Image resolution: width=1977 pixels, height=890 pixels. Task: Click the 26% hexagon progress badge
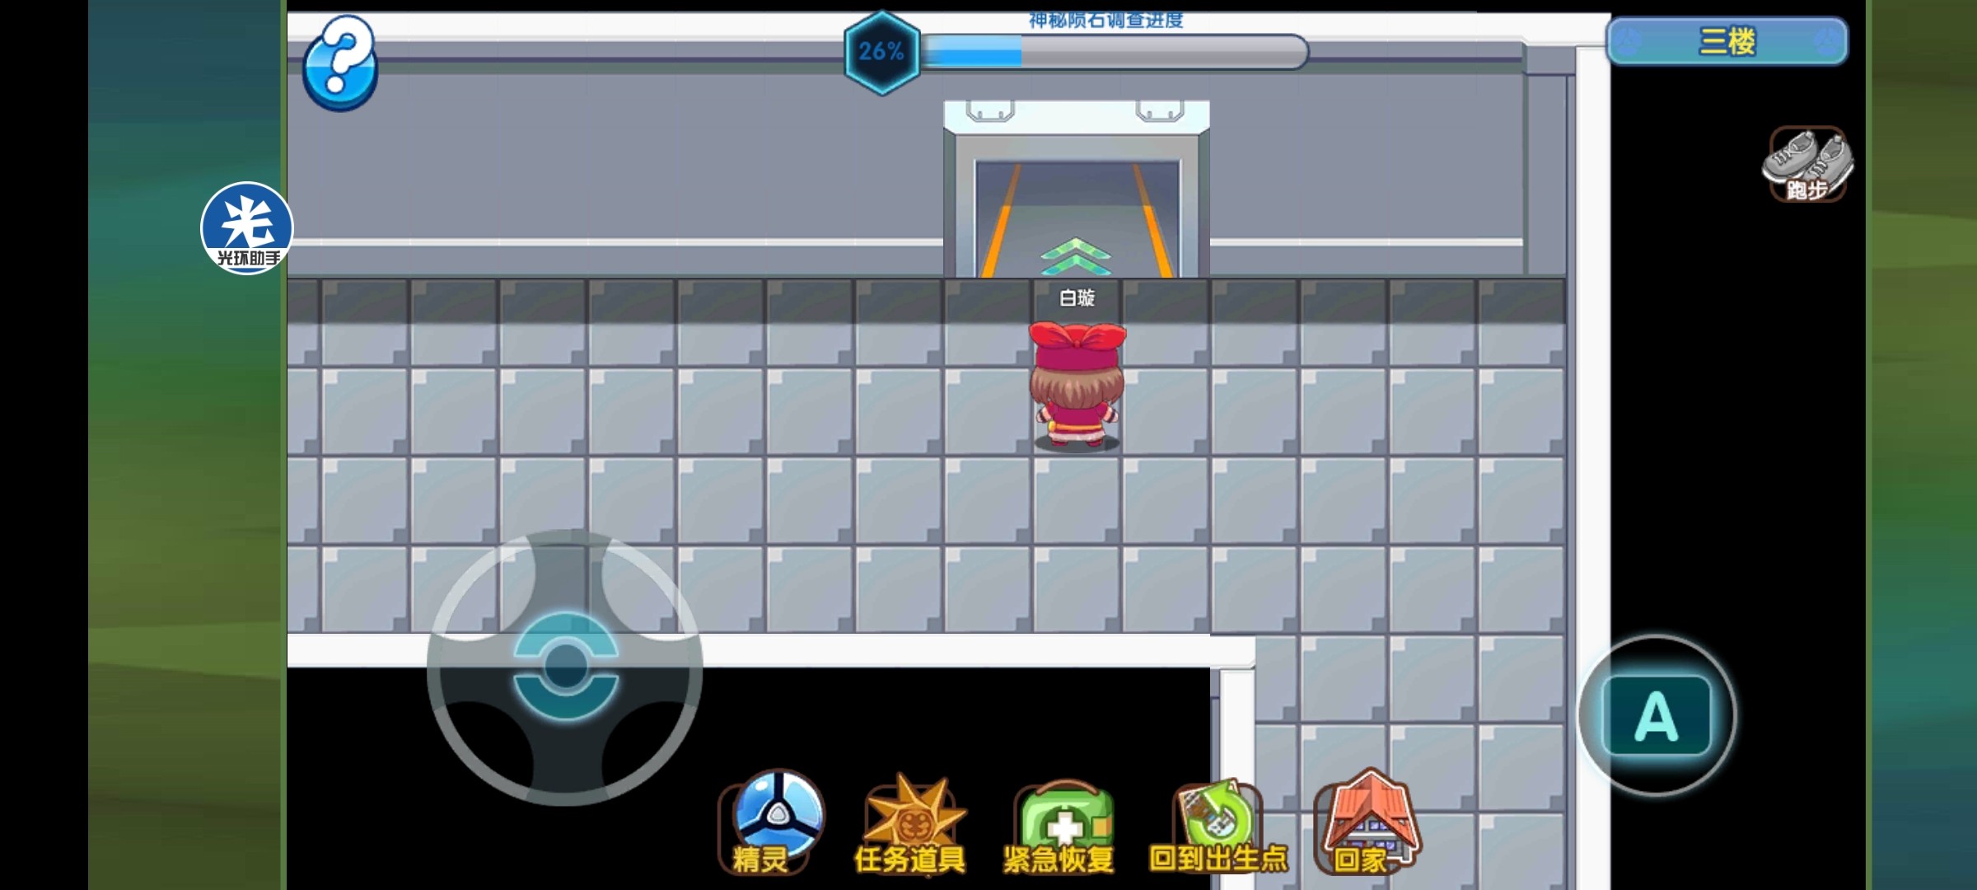881,52
